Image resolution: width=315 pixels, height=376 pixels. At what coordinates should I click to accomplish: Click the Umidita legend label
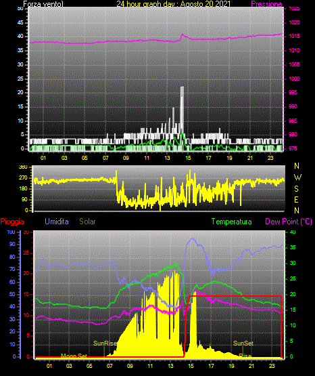pos(57,222)
